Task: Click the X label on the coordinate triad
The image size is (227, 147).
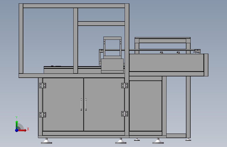Action: (28, 129)
